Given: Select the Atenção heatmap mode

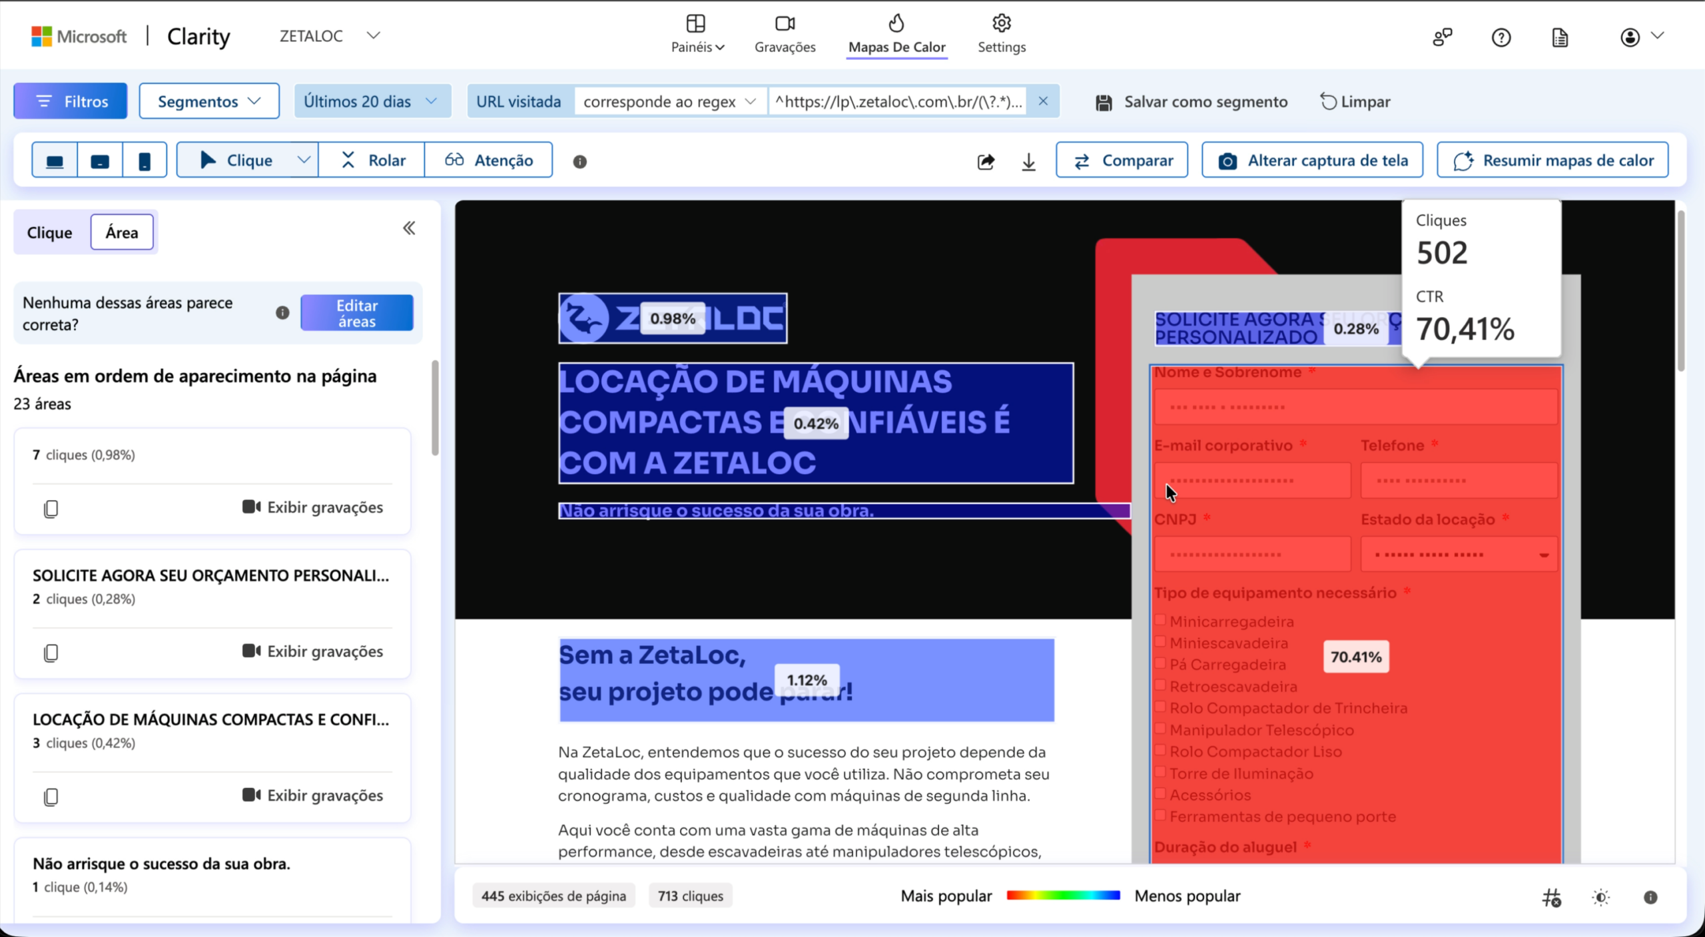Looking at the screenshot, I should click(489, 160).
